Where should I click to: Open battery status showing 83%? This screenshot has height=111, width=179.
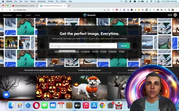click(141, 1)
